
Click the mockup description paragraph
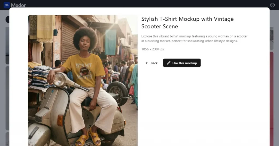(x=194, y=38)
